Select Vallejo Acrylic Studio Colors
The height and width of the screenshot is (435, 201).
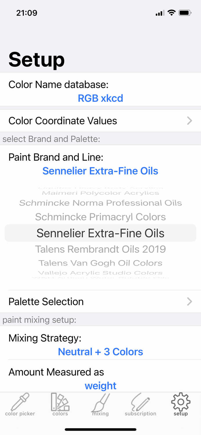[x=100, y=273]
